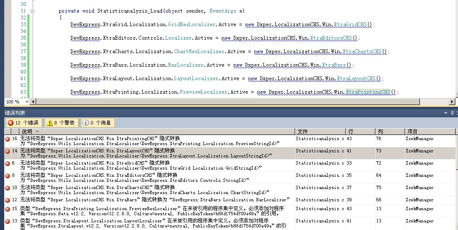458x230 pixels.
Task: Open the 100 % zoom dropdown
Action: click(x=27, y=102)
